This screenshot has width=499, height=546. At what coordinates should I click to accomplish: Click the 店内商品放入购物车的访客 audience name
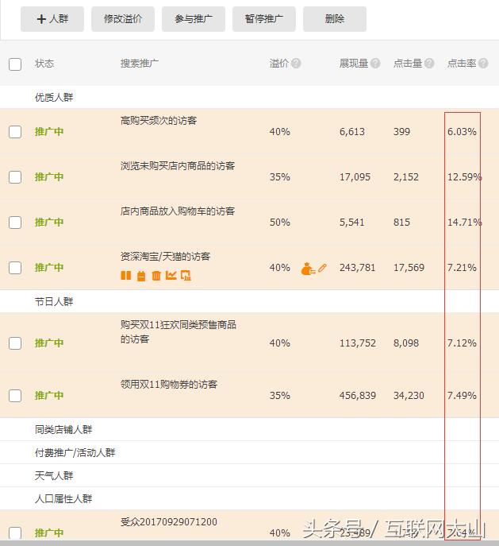178,211
